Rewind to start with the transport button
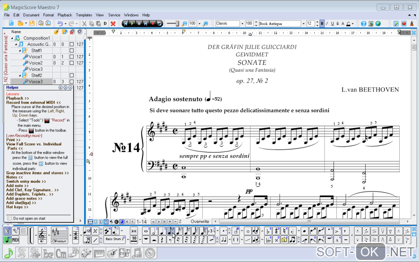The image size is (419, 262). 125,23
